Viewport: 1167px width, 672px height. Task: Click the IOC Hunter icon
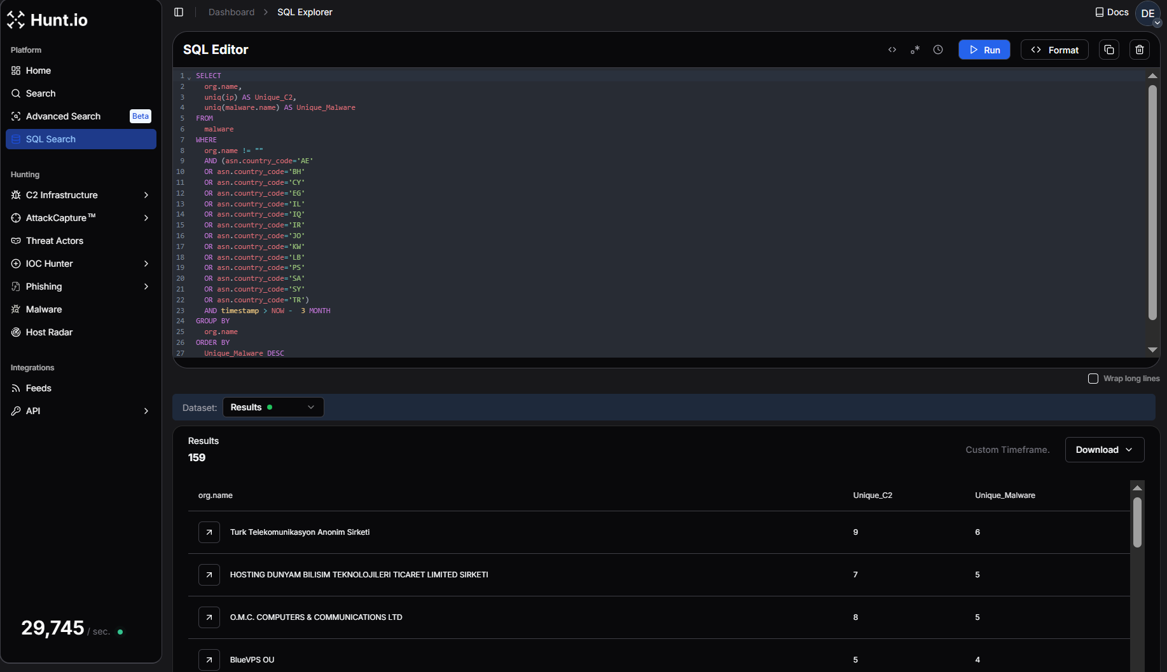[16, 264]
